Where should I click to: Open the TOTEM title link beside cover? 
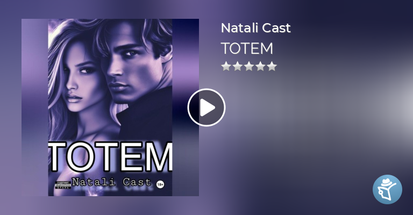pos(247,48)
